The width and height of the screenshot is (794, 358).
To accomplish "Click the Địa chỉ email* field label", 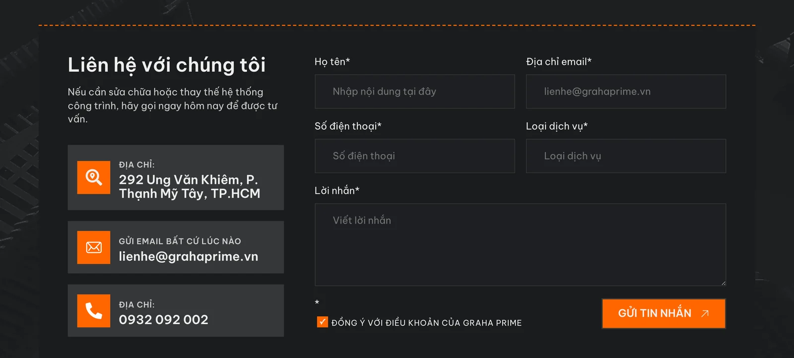I will tap(559, 62).
